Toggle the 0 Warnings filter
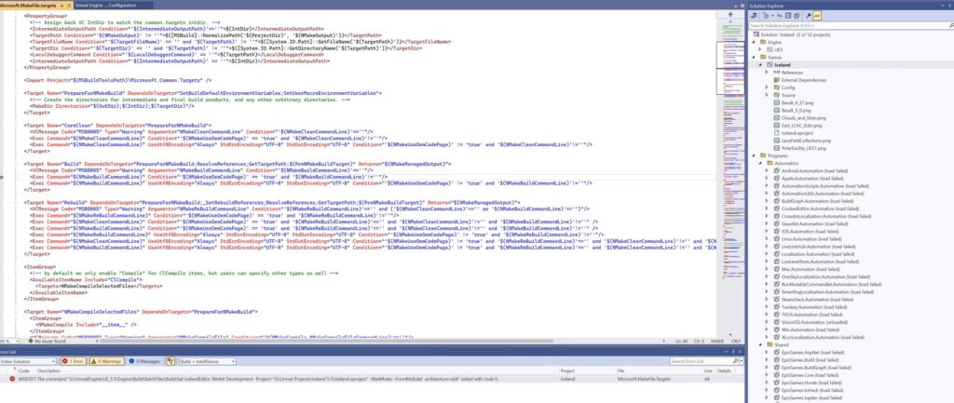This screenshot has height=403, width=954. (x=104, y=360)
